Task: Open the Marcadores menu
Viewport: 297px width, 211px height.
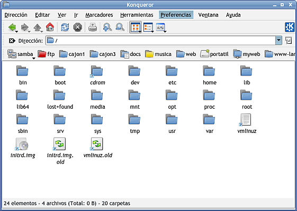Action: click(99, 15)
